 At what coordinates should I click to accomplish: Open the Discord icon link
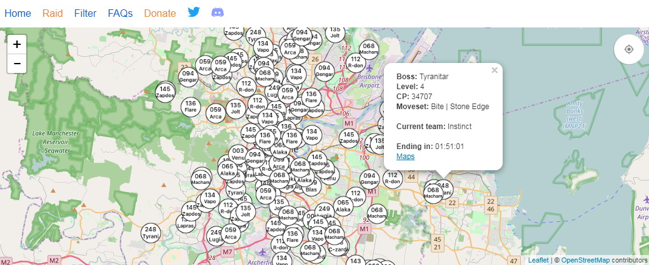tap(218, 12)
